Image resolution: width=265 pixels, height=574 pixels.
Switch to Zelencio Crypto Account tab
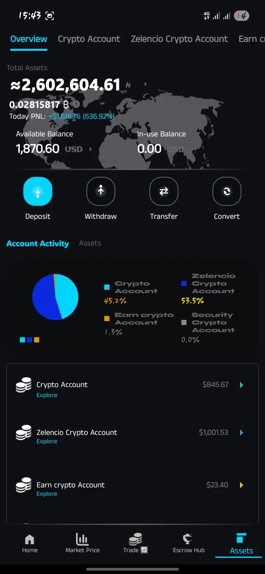pyautogui.click(x=179, y=39)
